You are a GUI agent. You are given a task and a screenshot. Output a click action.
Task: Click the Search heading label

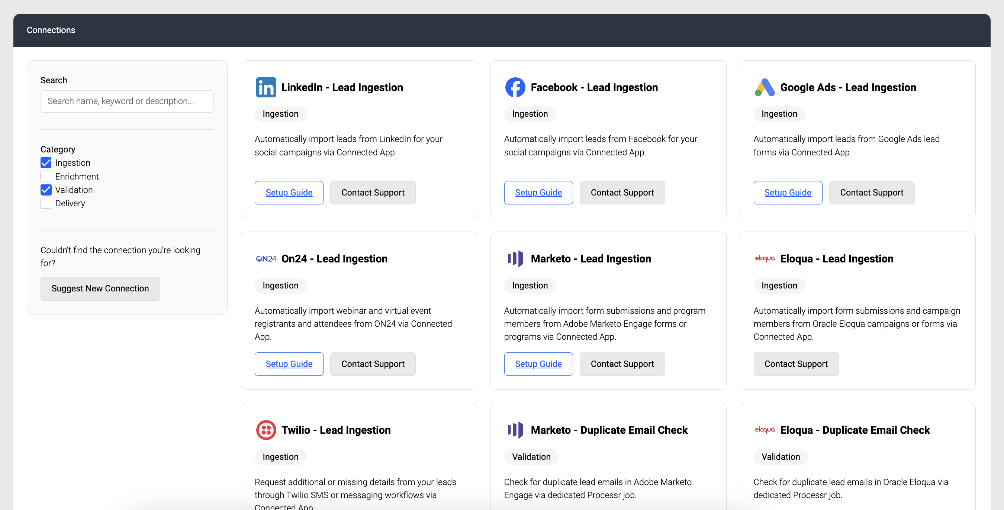click(54, 80)
